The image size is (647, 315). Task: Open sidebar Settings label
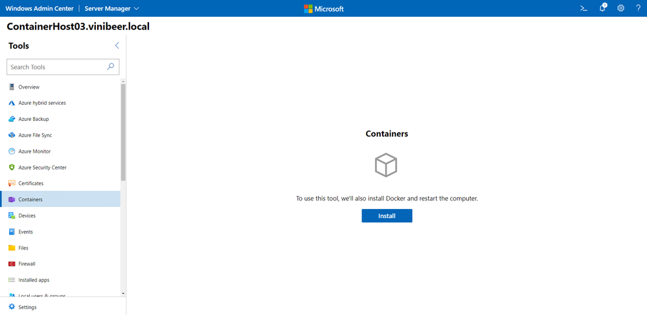click(x=27, y=307)
